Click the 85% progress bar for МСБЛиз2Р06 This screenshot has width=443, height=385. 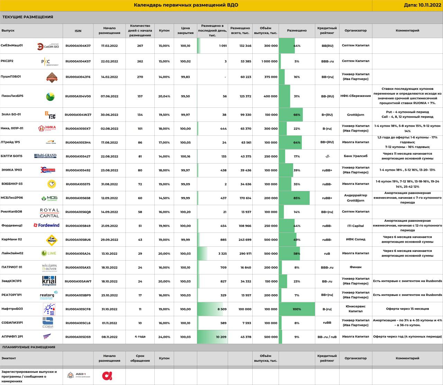tap(294, 198)
